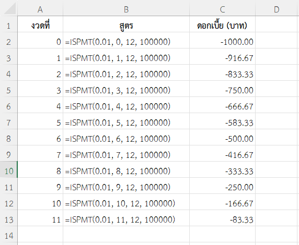Viewport: 299px width, 245px height.
Task: Select row 10 header
Action: tap(8, 169)
